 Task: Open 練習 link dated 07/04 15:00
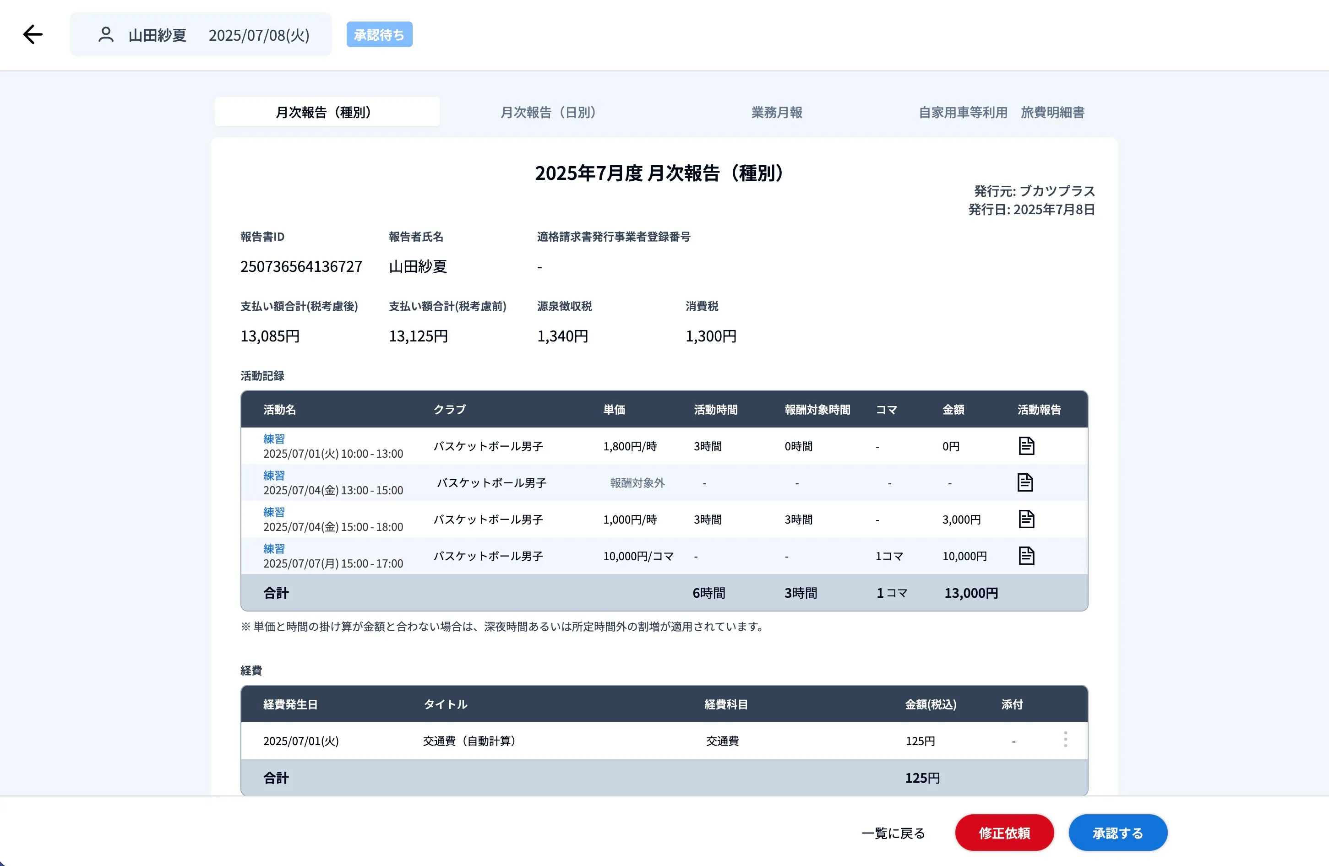pyautogui.click(x=273, y=512)
